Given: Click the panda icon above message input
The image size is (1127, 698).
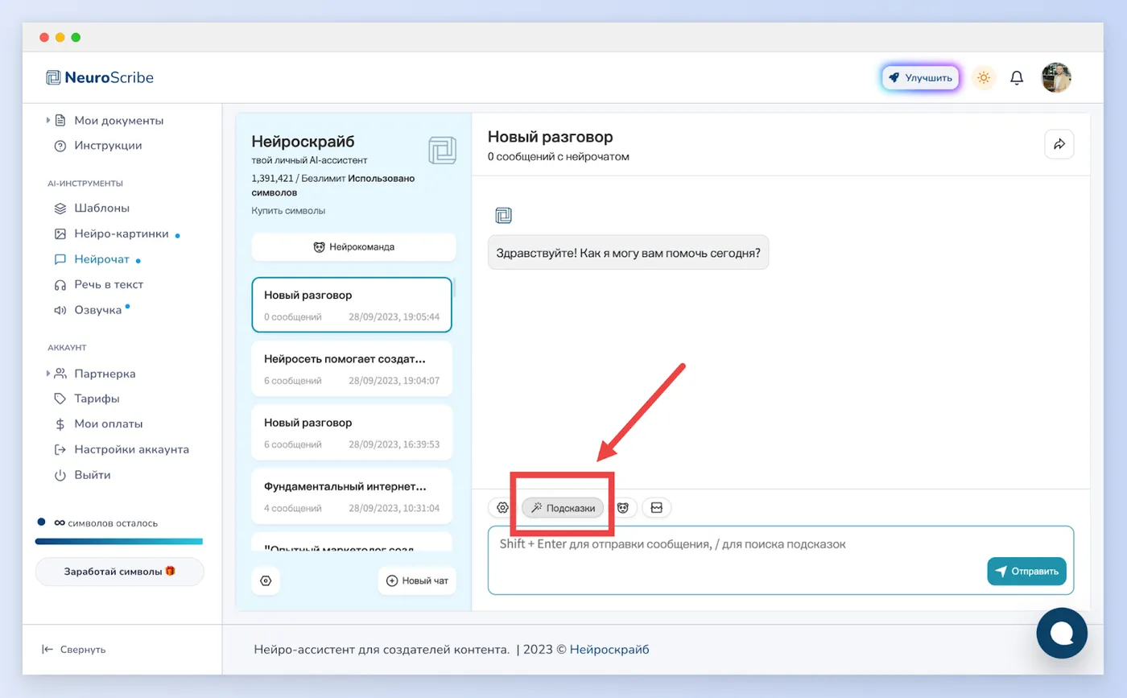Looking at the screenshot, I should pos(623,508).
